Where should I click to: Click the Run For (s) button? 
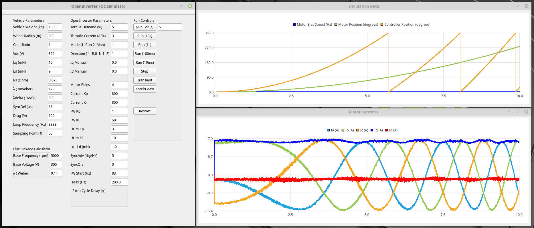[x=145, y=27]
